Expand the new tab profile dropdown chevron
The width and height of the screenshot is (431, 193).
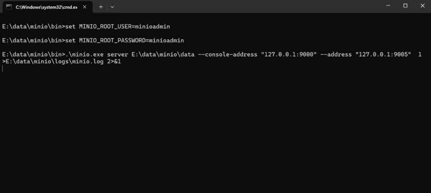click(x=112, y=7)
